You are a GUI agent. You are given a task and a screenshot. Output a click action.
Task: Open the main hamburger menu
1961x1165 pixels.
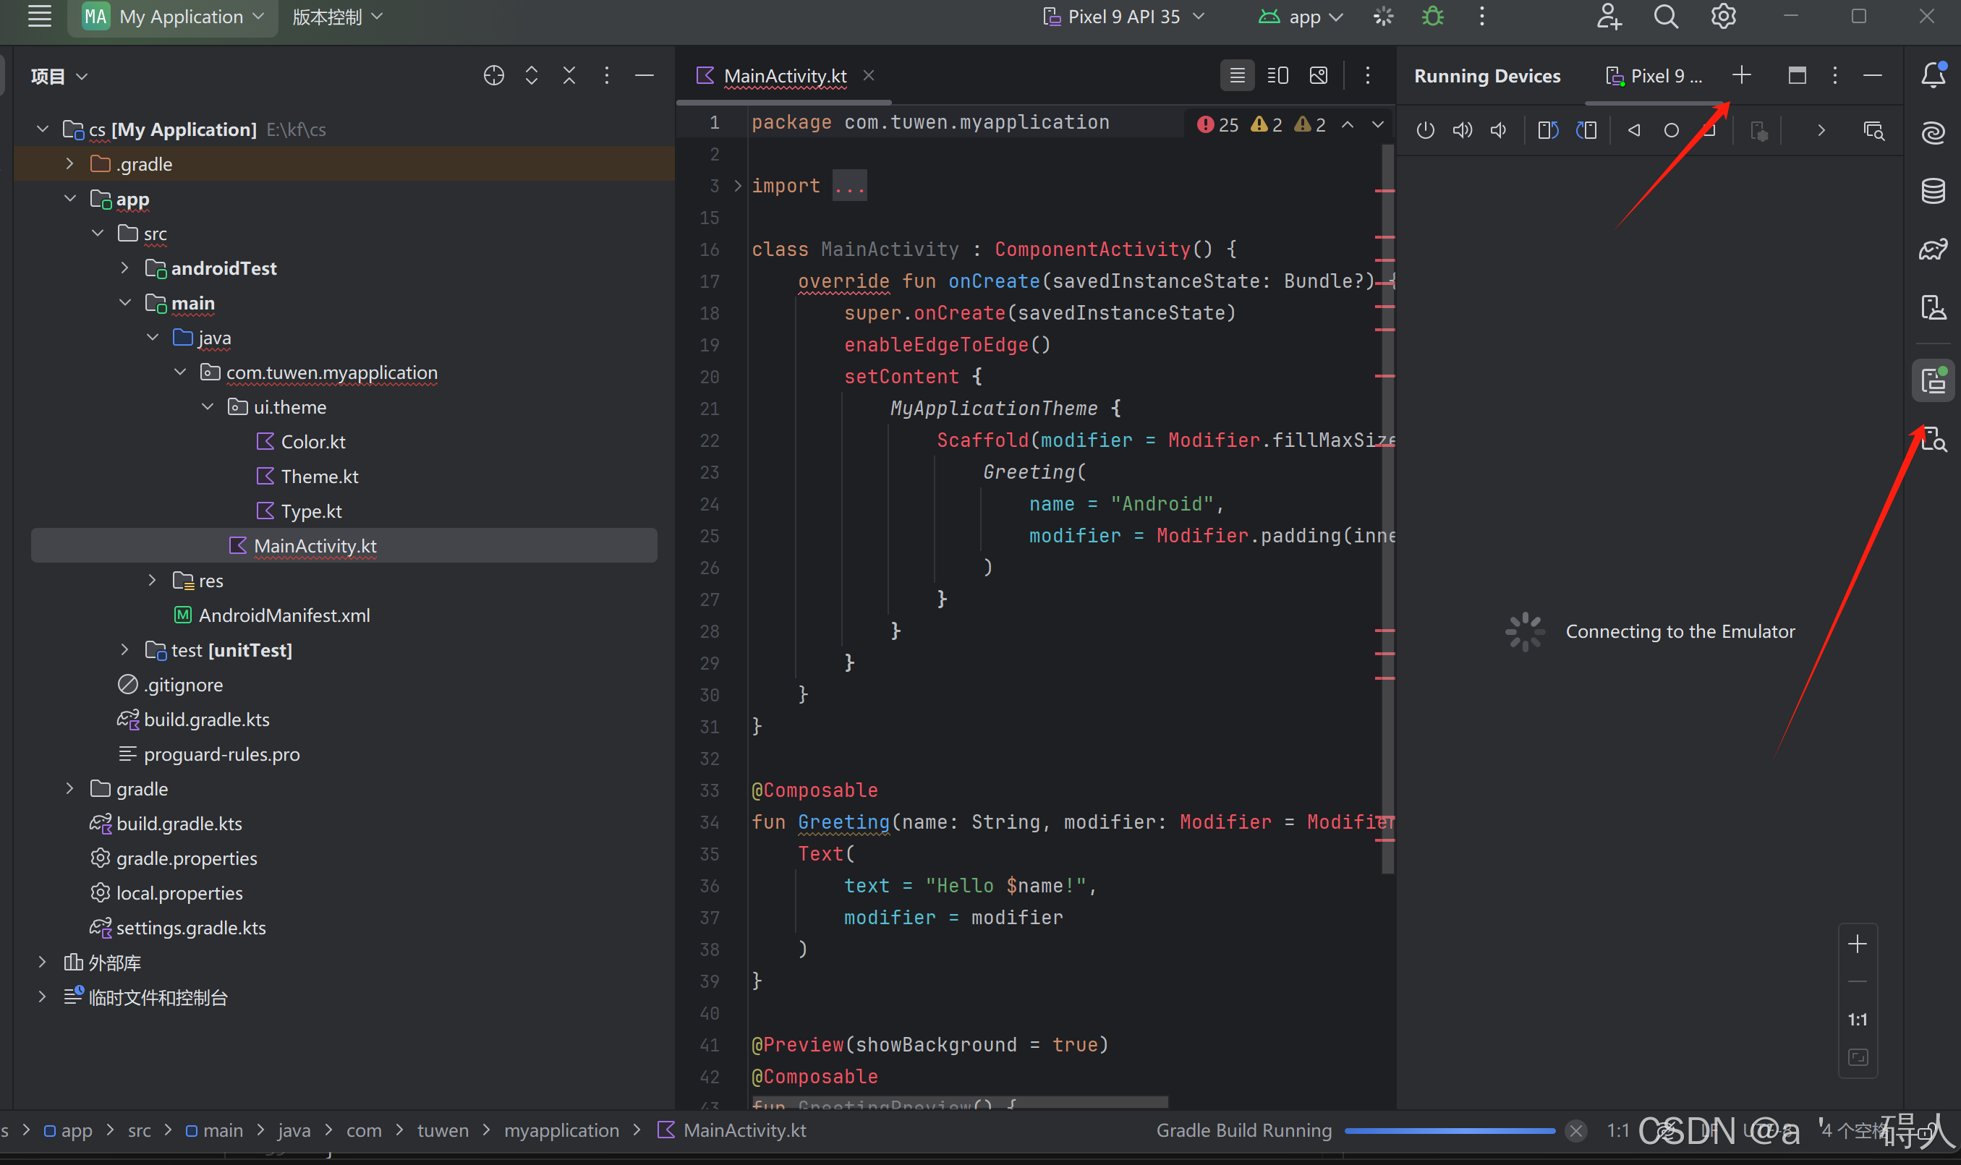pyautogui.click(x=39, y=17)
